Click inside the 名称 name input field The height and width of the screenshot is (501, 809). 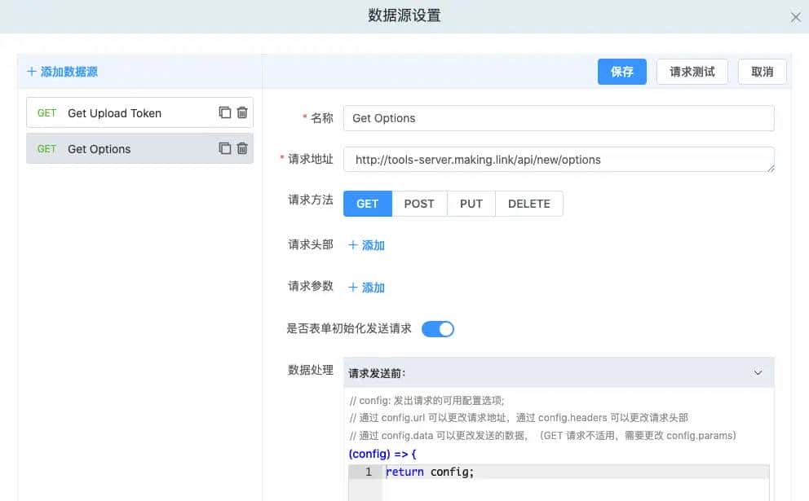point(559,118)
